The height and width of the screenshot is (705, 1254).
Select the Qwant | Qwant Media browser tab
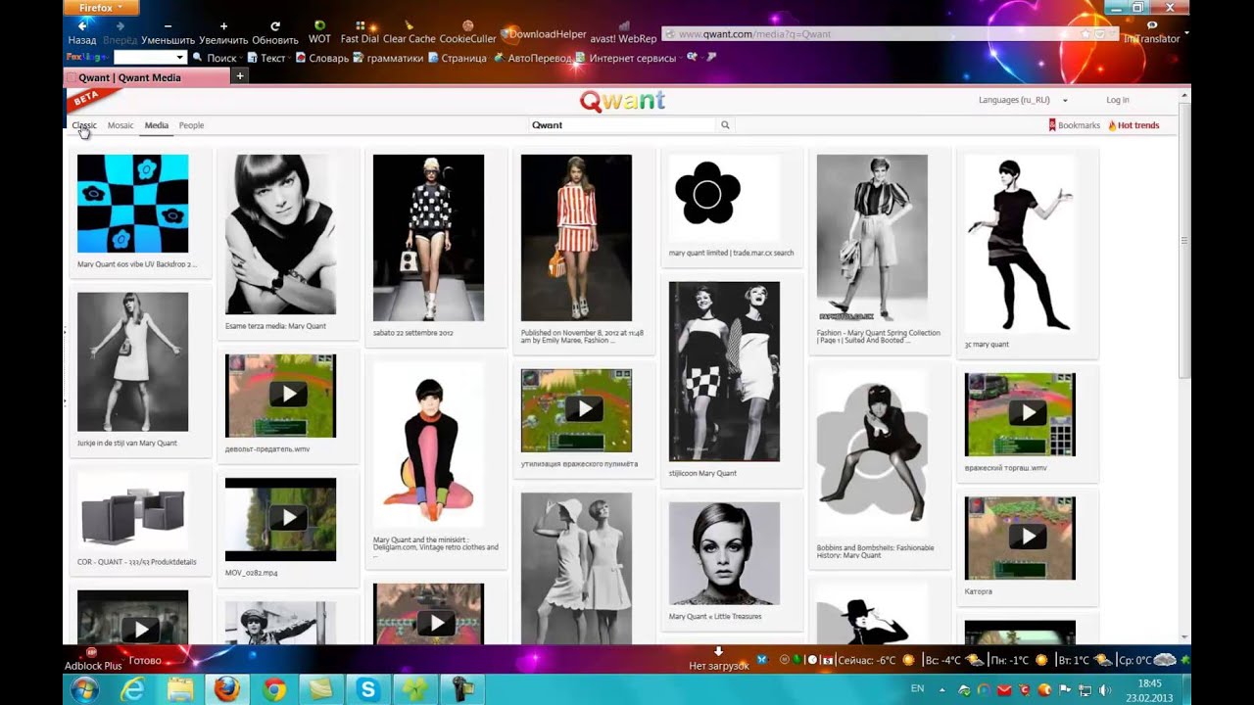pos(146,77)
